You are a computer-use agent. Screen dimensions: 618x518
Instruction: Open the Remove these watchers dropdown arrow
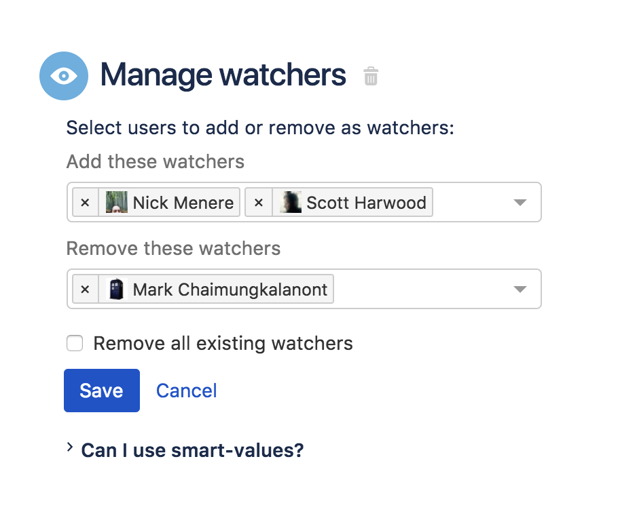(520, 290)
